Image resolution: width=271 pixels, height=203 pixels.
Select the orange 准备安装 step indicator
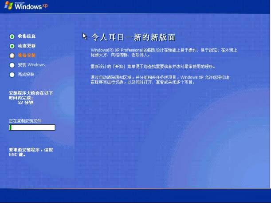pyautogui.click(x=12, y=56)
